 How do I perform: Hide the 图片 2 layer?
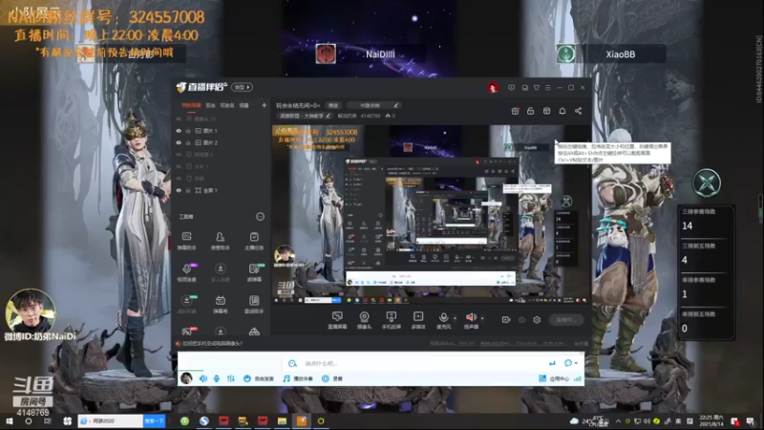[x=179, y=142]
